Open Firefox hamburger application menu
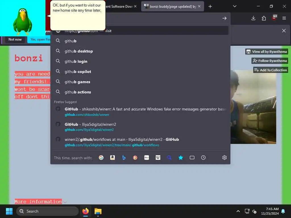Image resolution: width=291 pixels, height=218 pixels. (284, 18)
